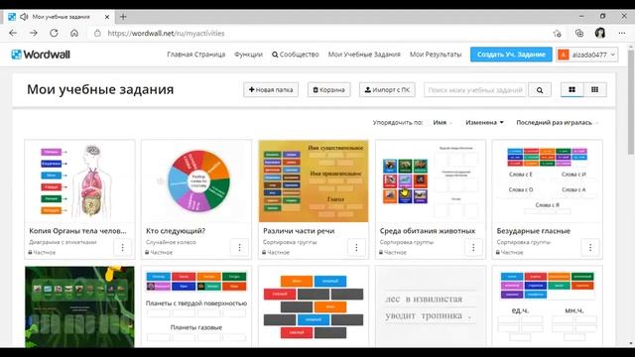Sort by Последний раз игралась

pos(557,122)
